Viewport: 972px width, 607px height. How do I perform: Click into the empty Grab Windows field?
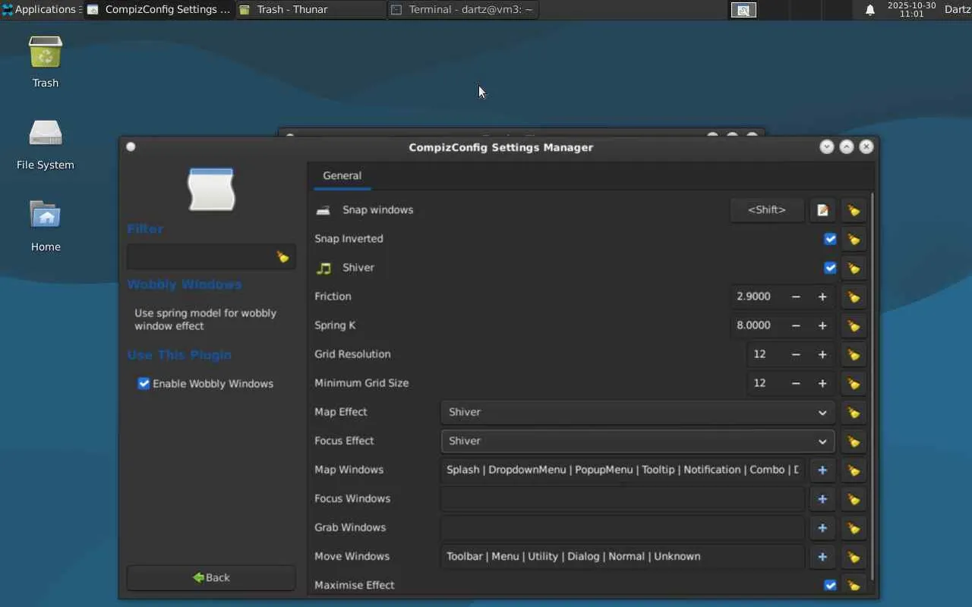[x=623, y=527]
